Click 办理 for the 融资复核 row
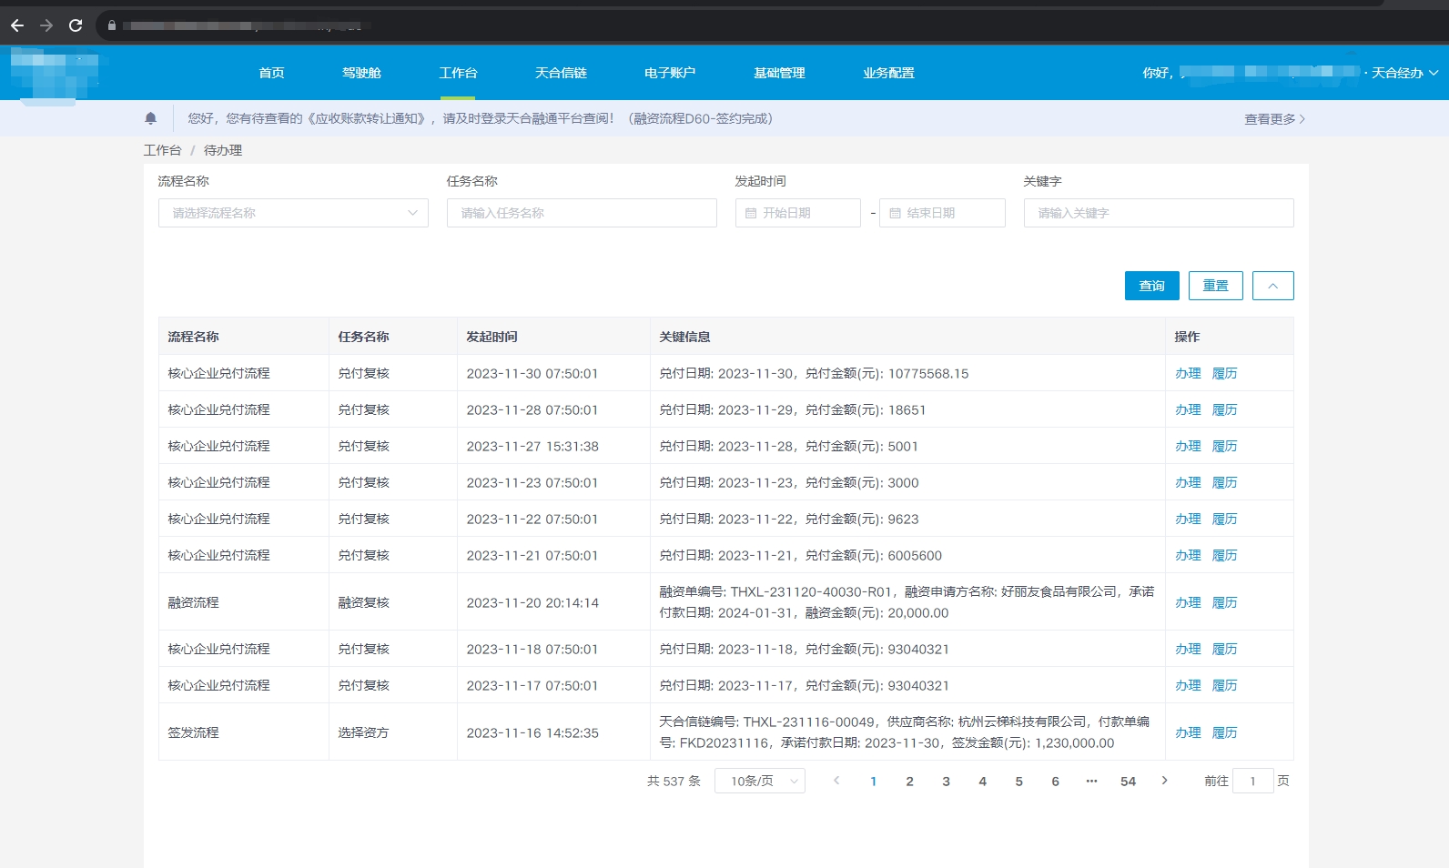Image resolution: width=1449 pixels, height=868 pixels. [x=1188, y=602]
